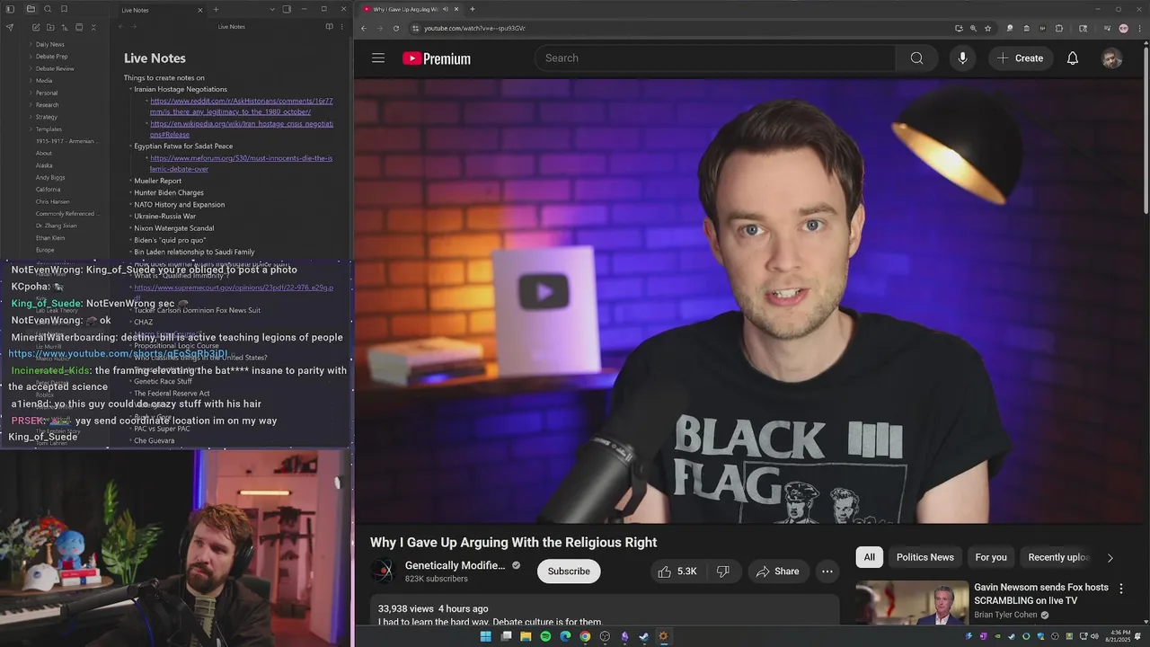This screenshot has width=1150, height=647.
Task: Expand Debate Prep folder
Action: tap(51, 57)
